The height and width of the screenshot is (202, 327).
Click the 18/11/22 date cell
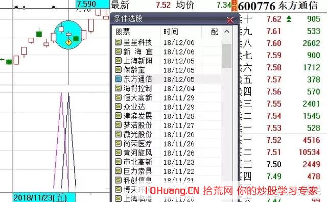[179, 171]
